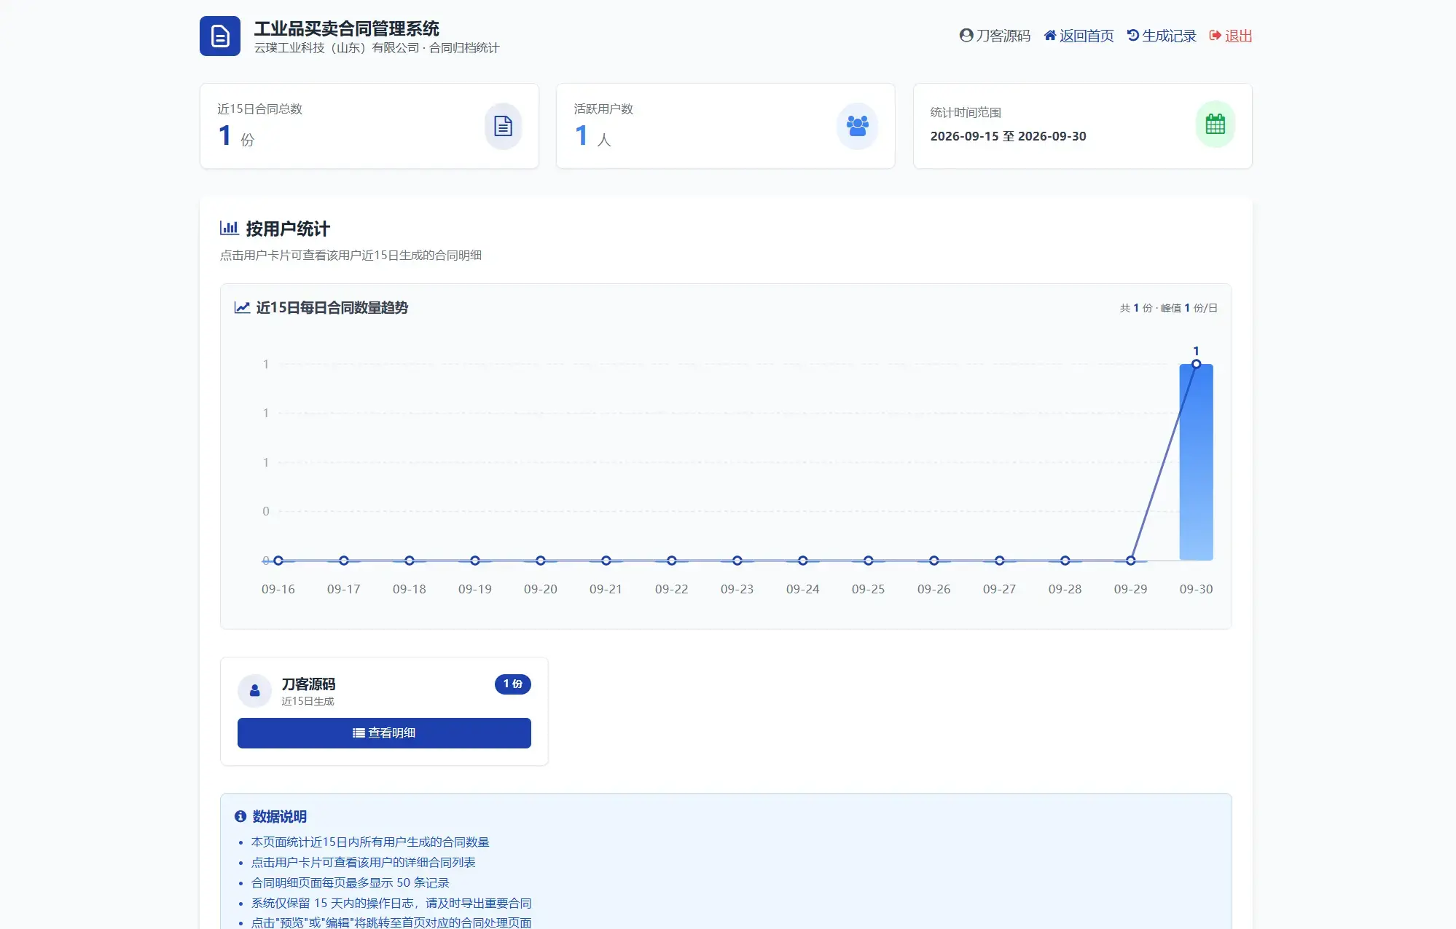Click the 共 1 份 · 峰值 summary text
The width and height of the screenshot is (1456, 929).
(x=1169, y=308)
